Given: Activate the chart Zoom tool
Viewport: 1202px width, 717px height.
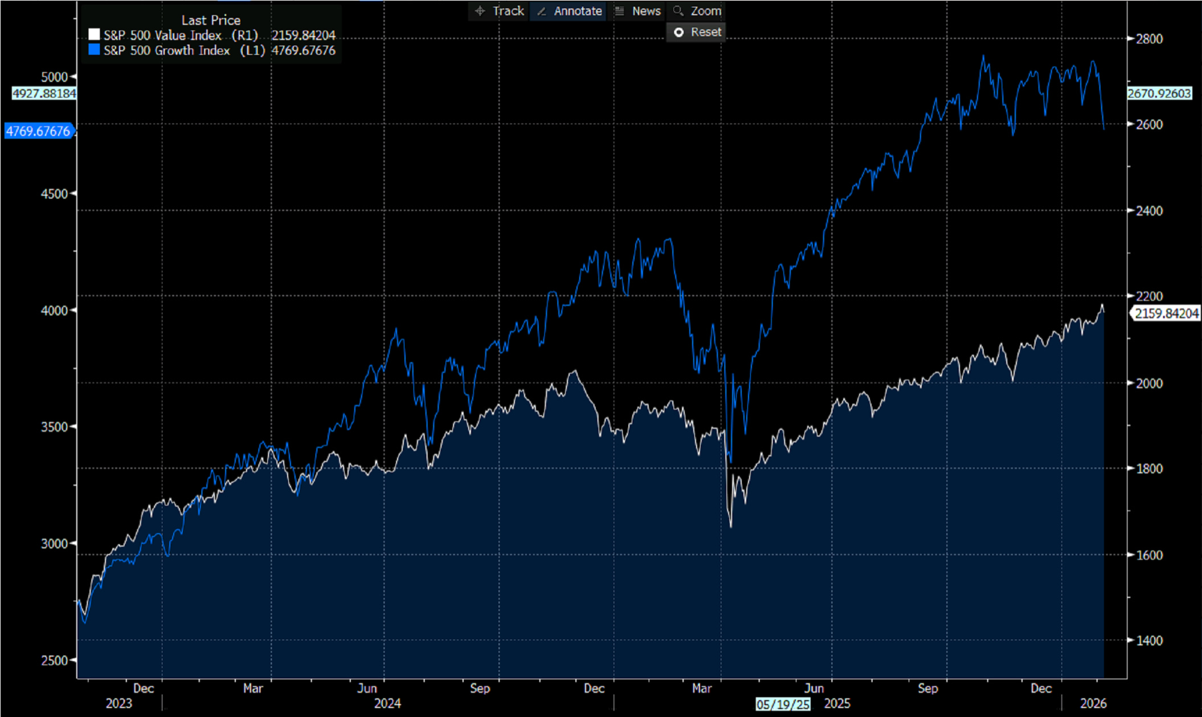Looking at the screenshot, I should (x=705, y=11).
